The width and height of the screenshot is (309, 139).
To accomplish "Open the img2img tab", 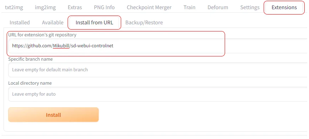I will click(x=45, y=7).
